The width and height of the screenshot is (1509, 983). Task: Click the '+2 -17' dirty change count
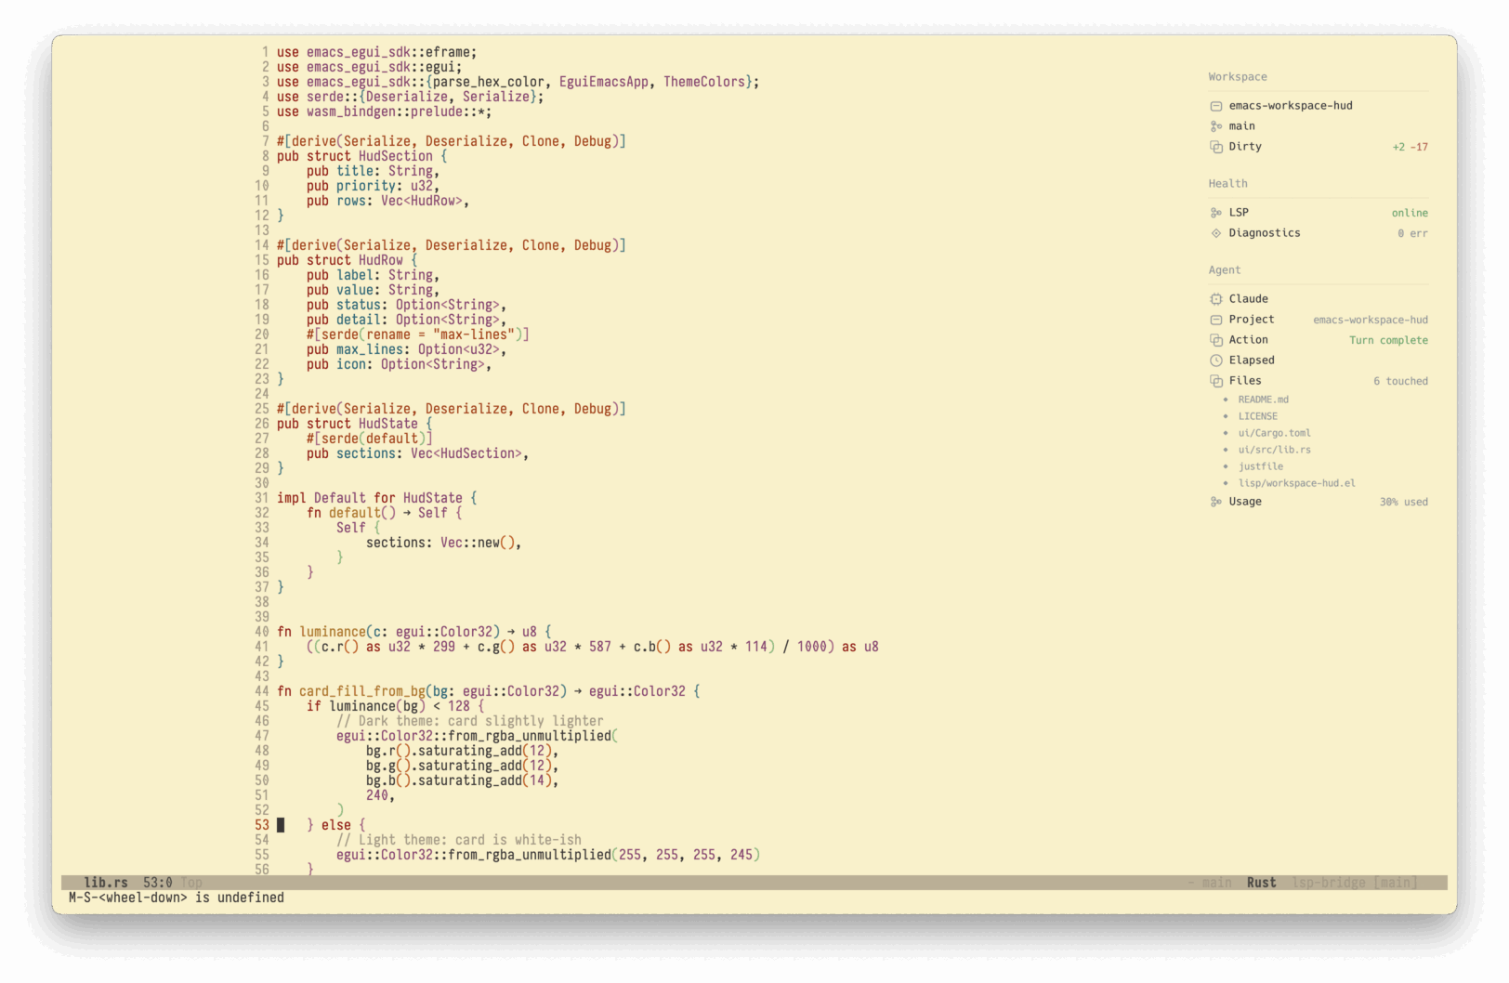coord(1410,147)
